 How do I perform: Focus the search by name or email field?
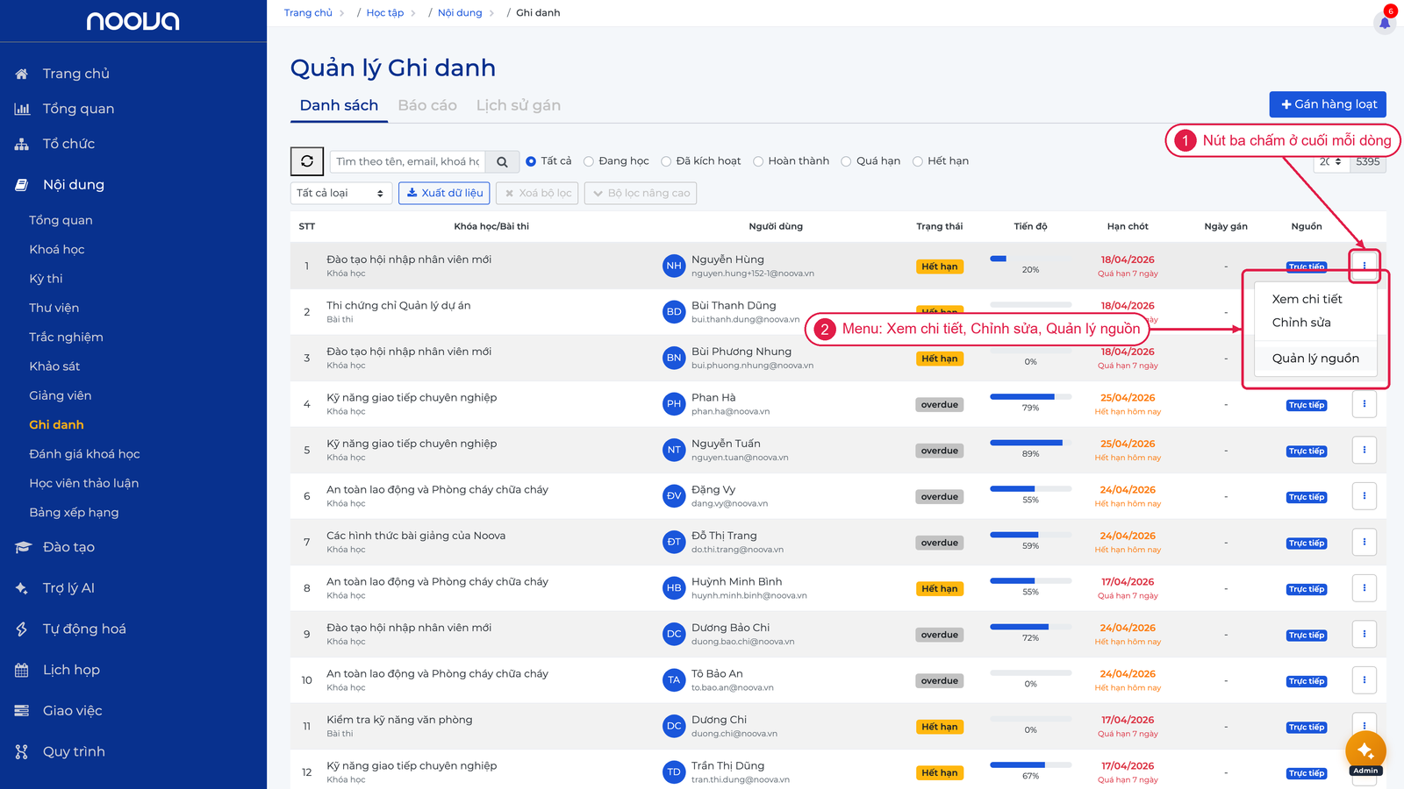pos(407,161)
